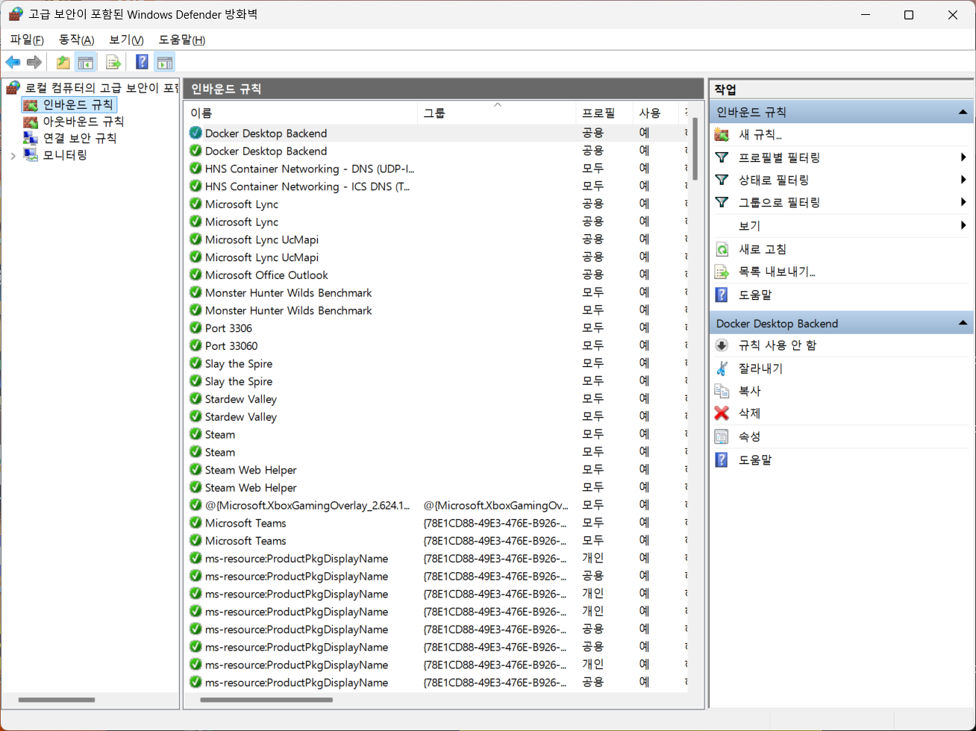
Task: Collapse the 인바운드 규칙 actions section
Action: pyautogui.click(x=963, y=112)
